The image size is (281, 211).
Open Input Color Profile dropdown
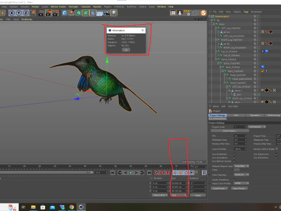242,183
